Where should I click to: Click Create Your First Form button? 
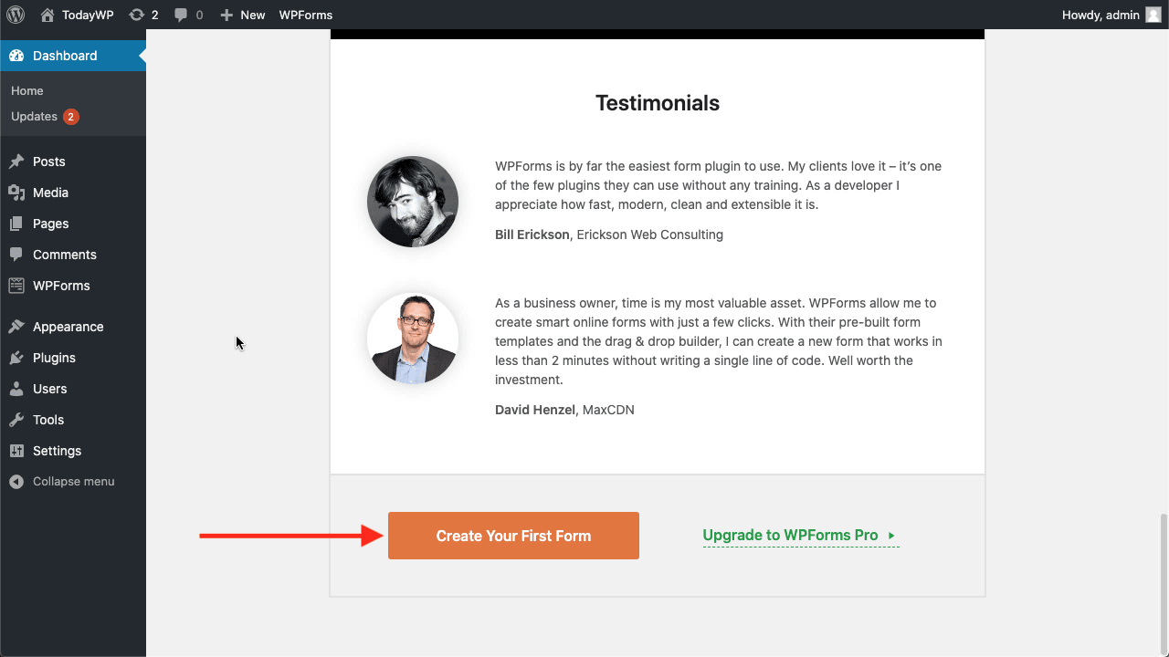click(x=513, y=536)
